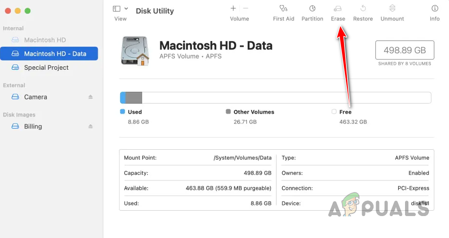449x238 pixels.
Task: Click the Used 8.86 GB legend value
Action: (138, 122)
